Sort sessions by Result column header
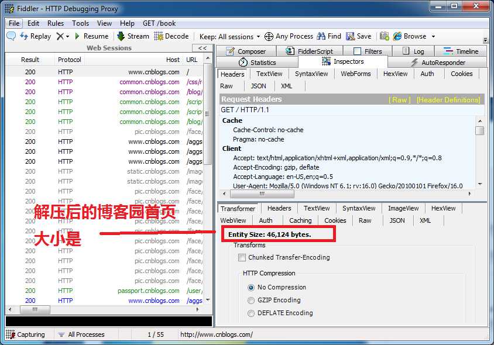This screenshot has width=494, height=345. pyautogui.click(x=30, y=60)
